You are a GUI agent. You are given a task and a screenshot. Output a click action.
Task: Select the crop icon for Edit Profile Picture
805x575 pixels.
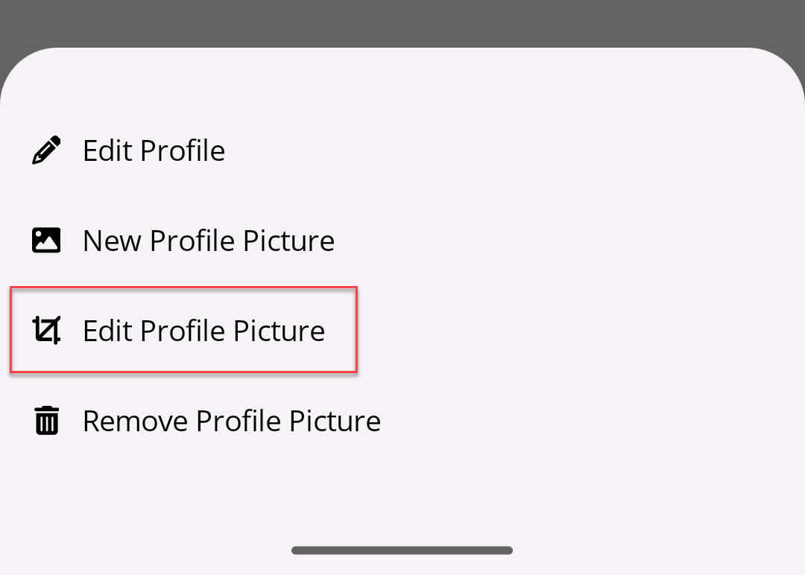point(46,330)
